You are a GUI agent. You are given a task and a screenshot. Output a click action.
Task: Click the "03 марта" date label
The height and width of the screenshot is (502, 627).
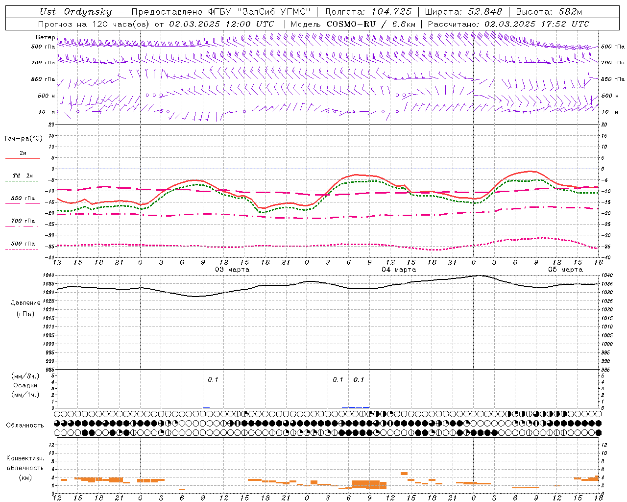(x=232, y=270)
